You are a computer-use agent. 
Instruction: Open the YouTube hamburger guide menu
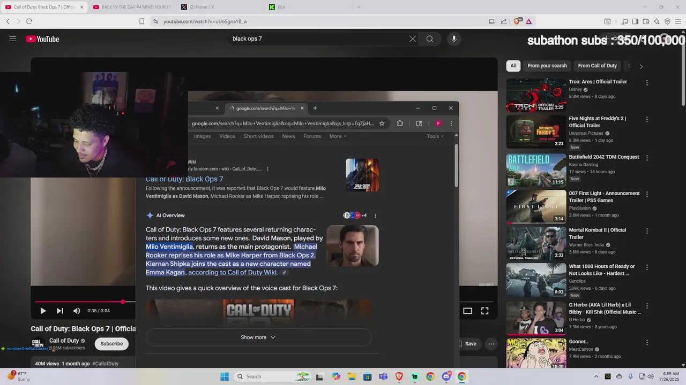(x=13, y=39)
